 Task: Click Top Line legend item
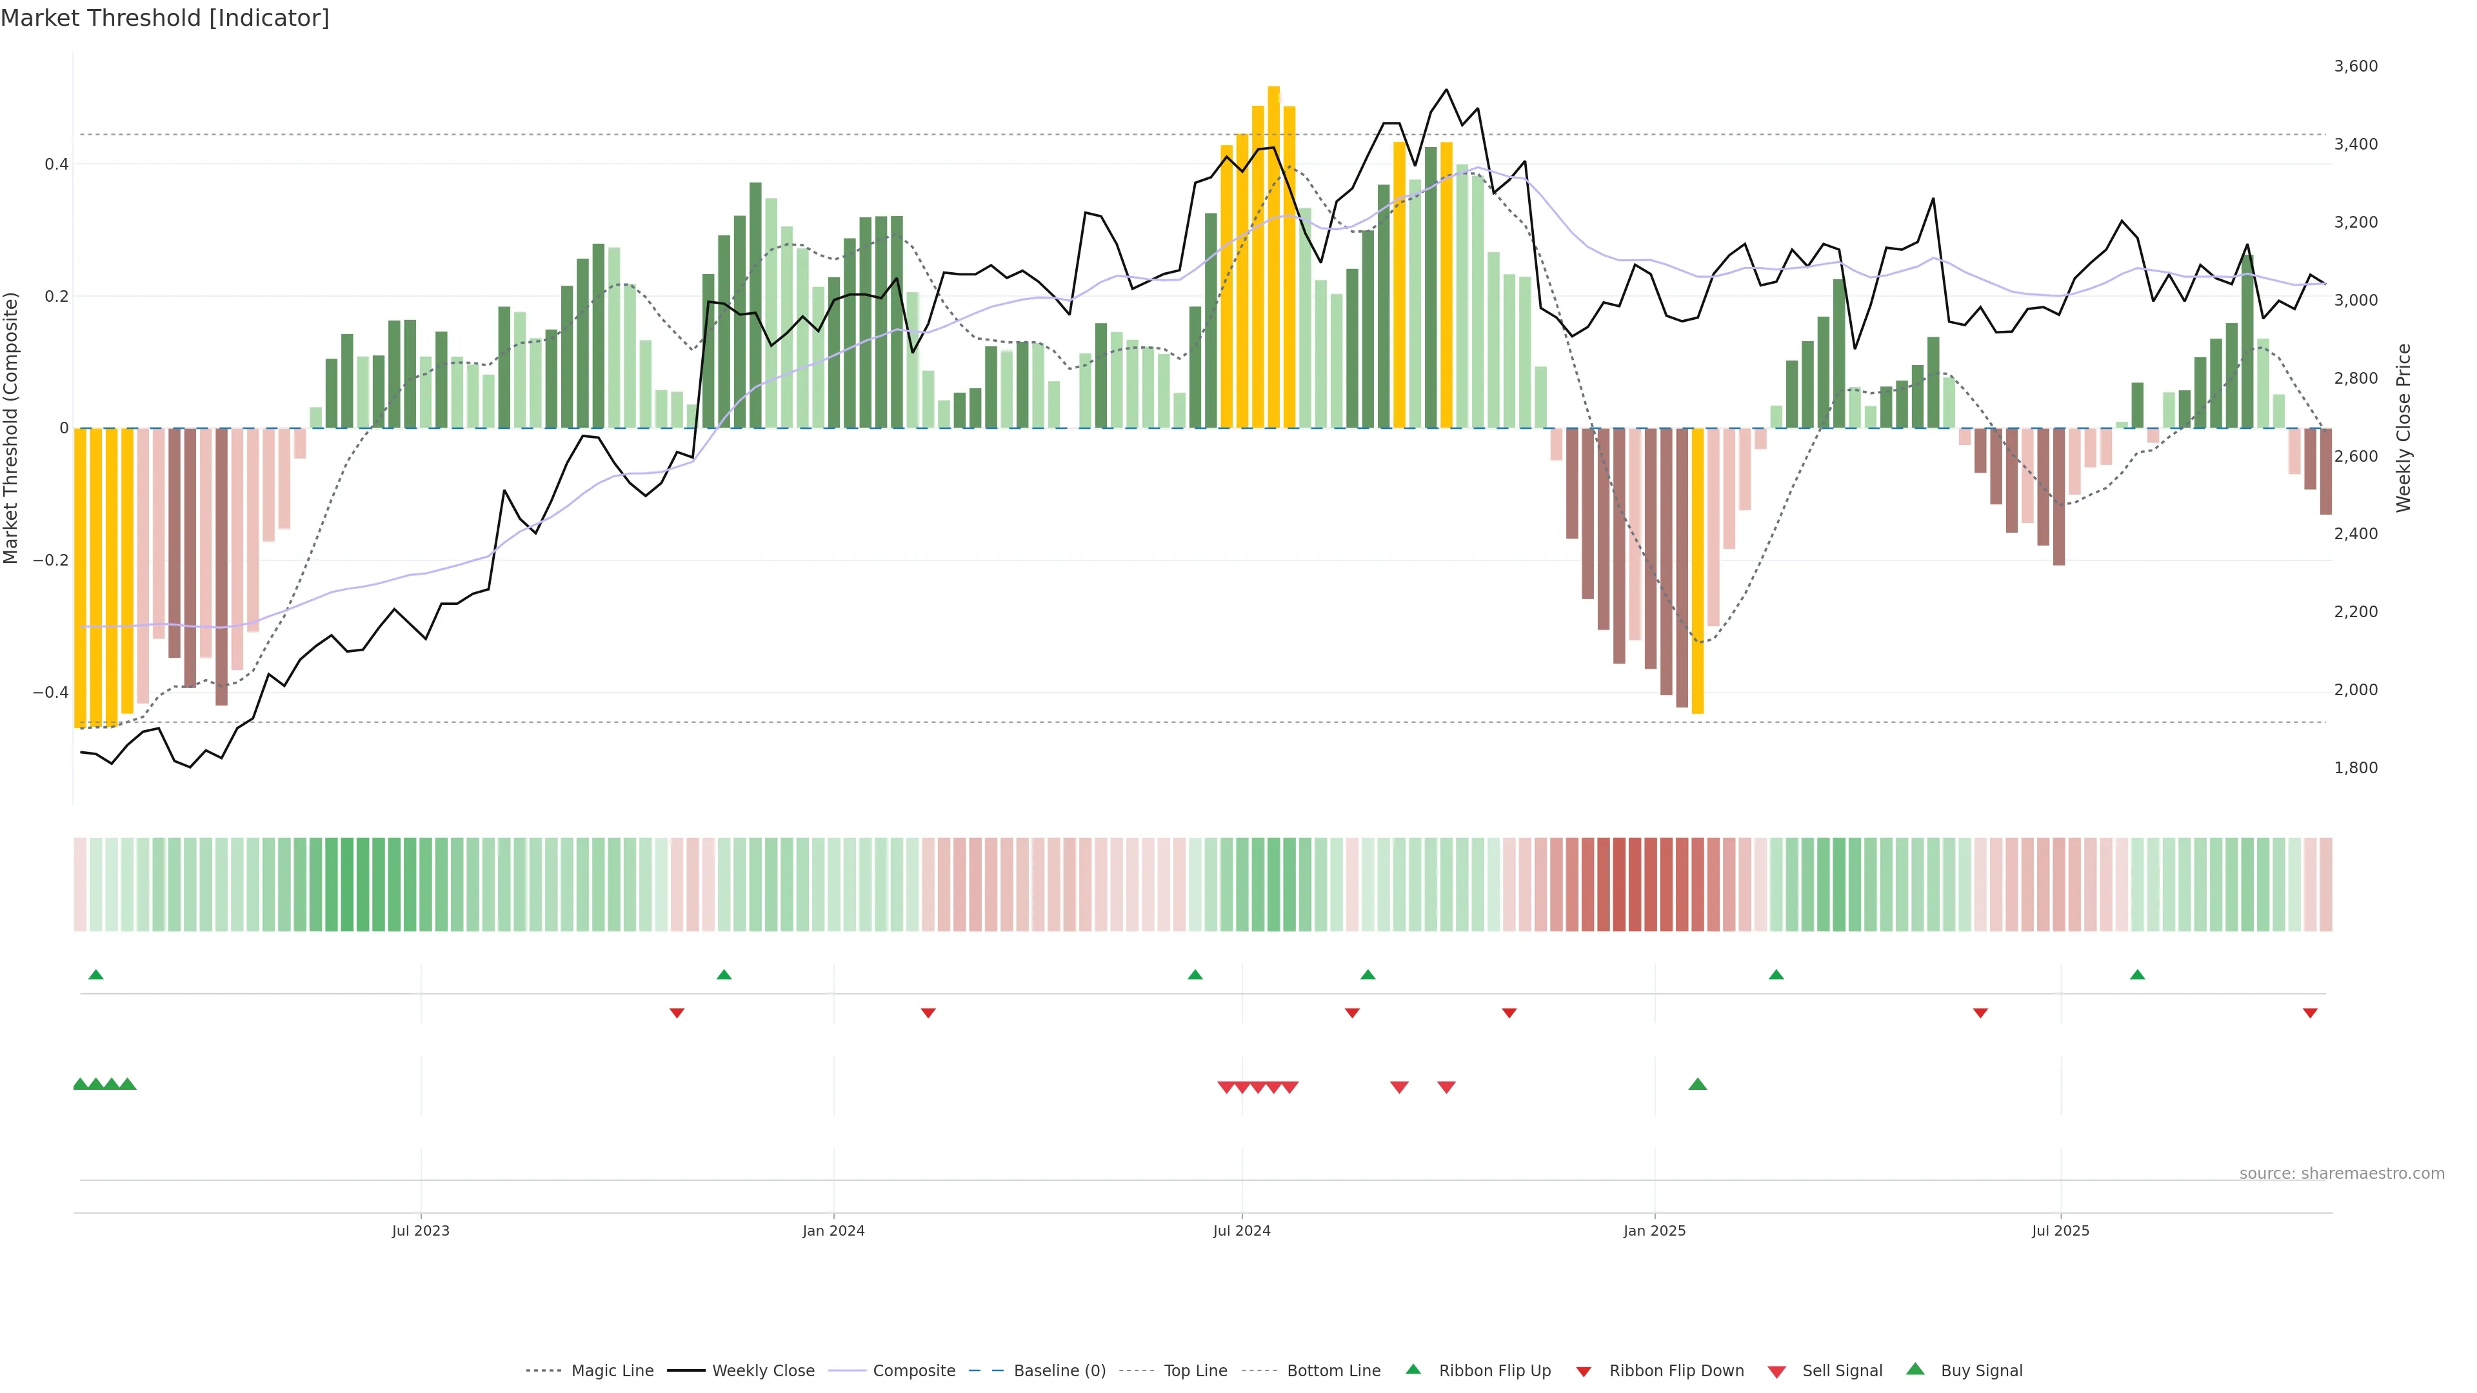[x=1195, y=1371]
